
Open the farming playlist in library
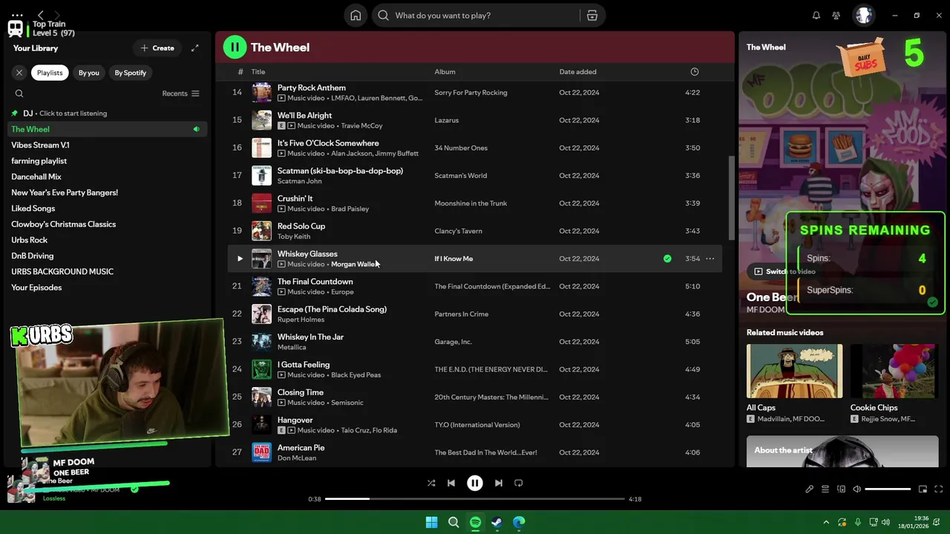point(108,161)
